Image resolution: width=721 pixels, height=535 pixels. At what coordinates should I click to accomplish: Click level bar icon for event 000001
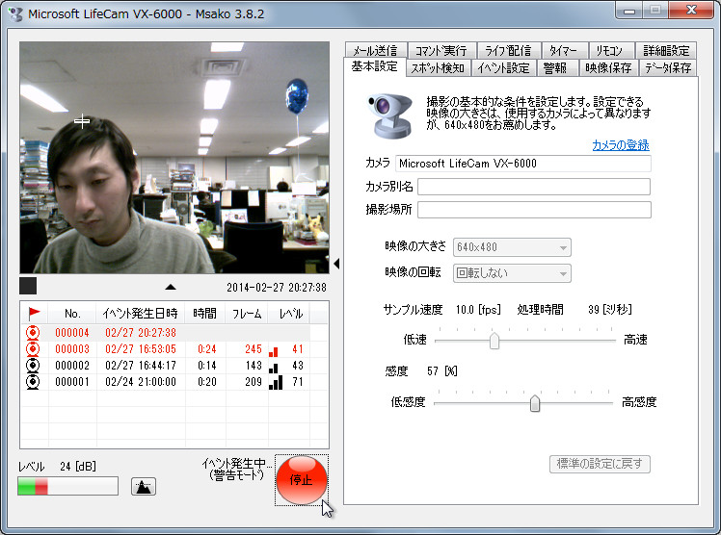[x=276, y=382]
